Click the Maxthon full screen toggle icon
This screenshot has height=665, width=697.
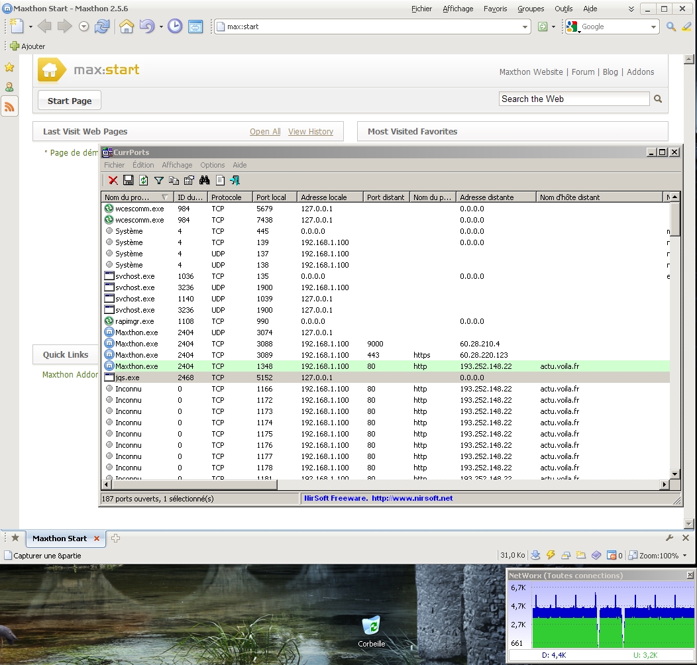[195, 26]
